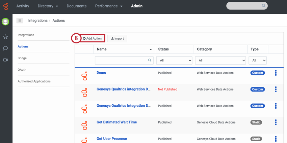This screenshot has height=143, width=287.
Task: Click search magnifier in top search bar
Action: (x=264, y=6)
